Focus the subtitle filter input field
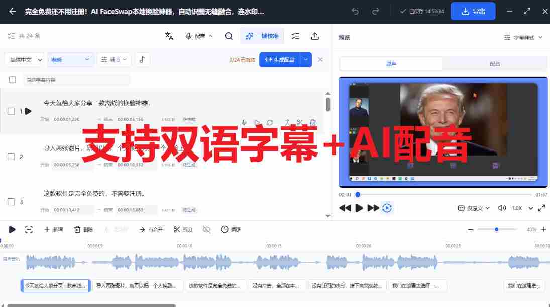The height and width of the screenshot is (307, 550). click(76, 80)
